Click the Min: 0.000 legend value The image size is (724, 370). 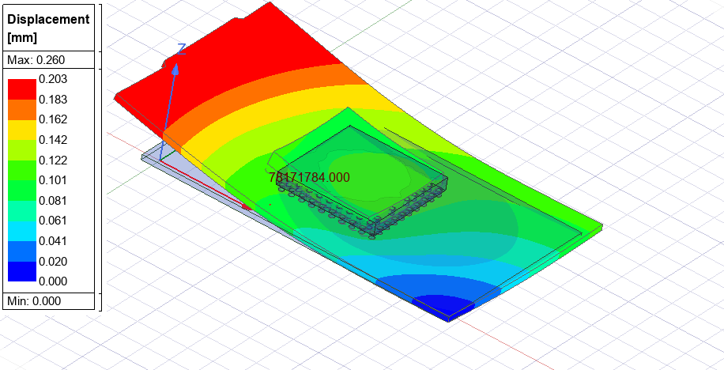34,301
